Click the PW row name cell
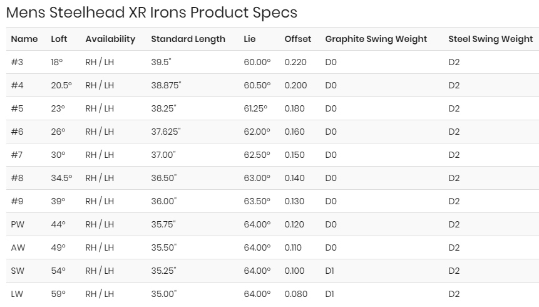The width and height of the screenshot is (539, 307). click(18, 224)
